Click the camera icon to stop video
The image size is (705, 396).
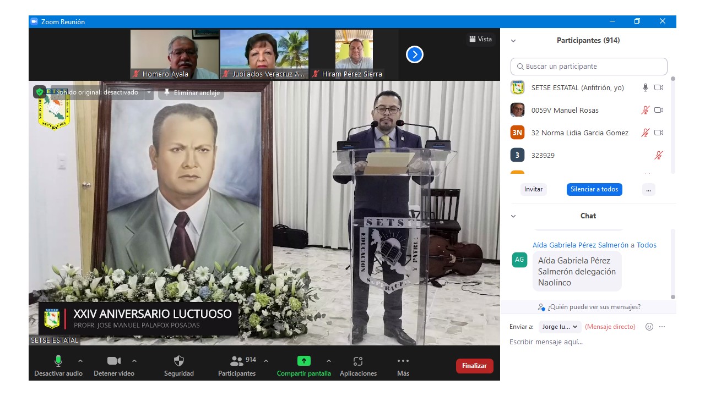coord(114,361)
